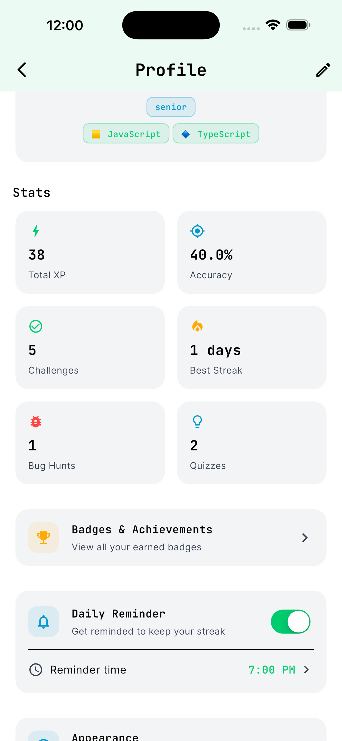
Task: Tap the orange flame Best Streak icon
Action: pyautogui.click(x=197, y=326)
